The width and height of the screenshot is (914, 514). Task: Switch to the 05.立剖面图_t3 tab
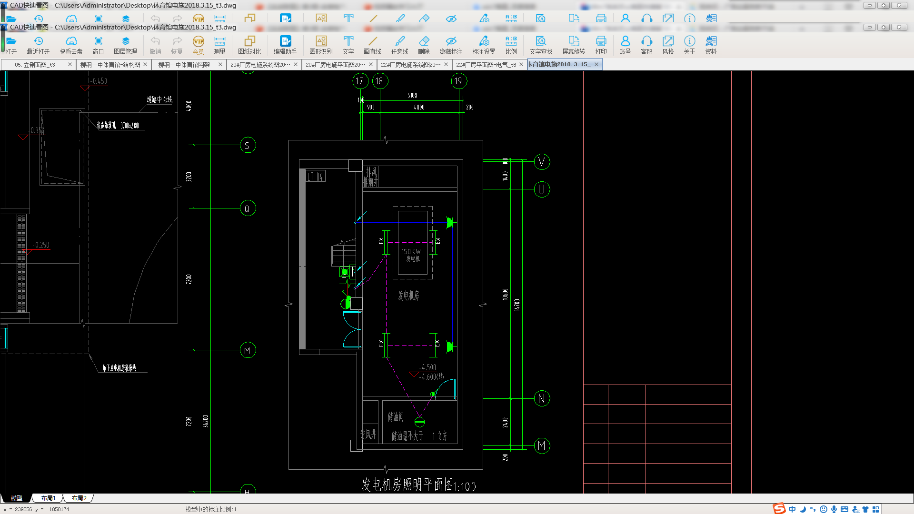[x=35, y=65]
